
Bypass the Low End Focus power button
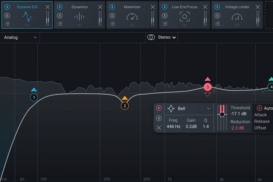(x=165, y=7)
